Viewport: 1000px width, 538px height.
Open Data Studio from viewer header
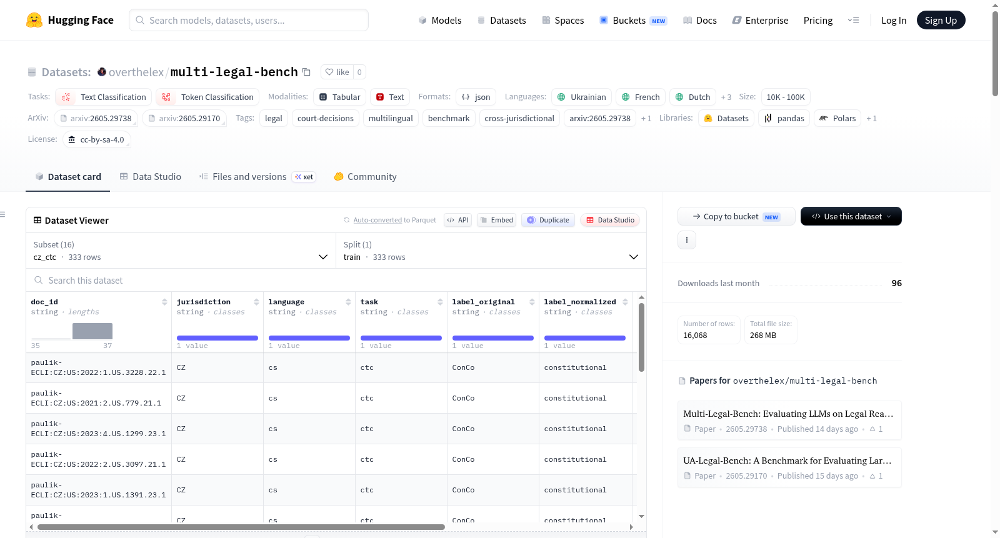pos(610,220)
